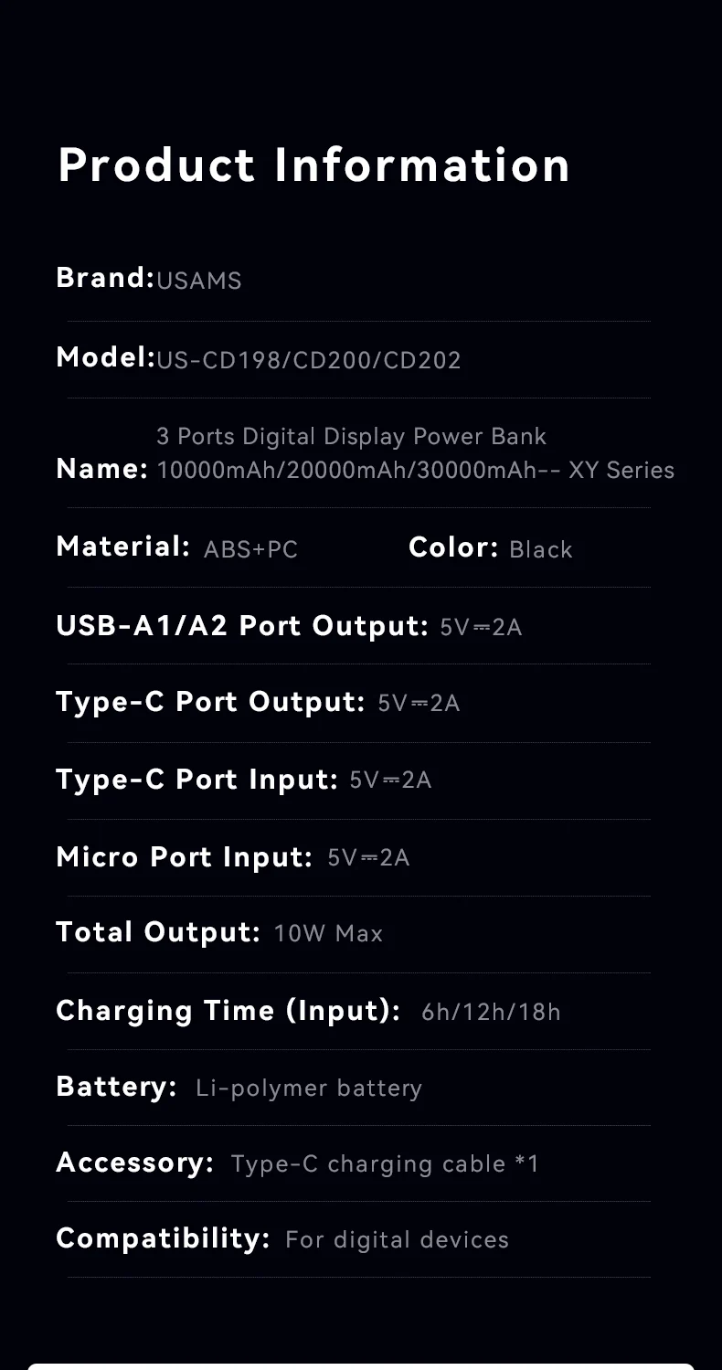Click the Type-C Port Output label
The image size is (722, 1370).
210,702
